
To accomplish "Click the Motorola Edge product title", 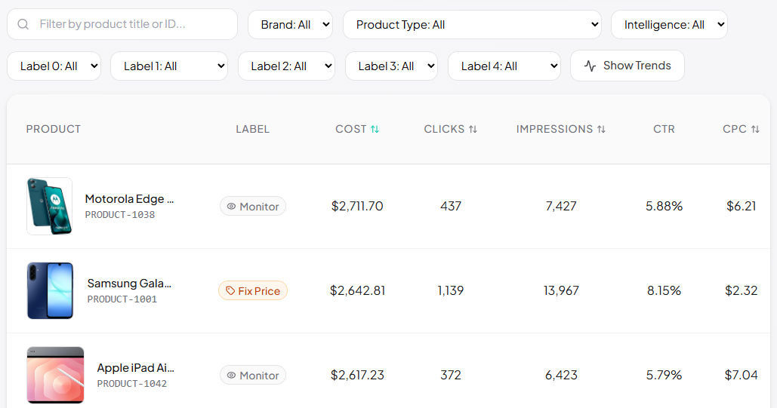I will 129,199.
